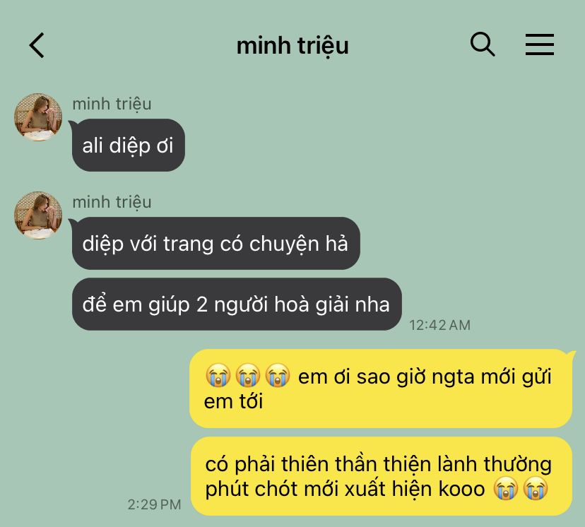Screen dimensions: 585x527
Task: Tap the second minh triệu profile avatar
Action: coord(38,215)
